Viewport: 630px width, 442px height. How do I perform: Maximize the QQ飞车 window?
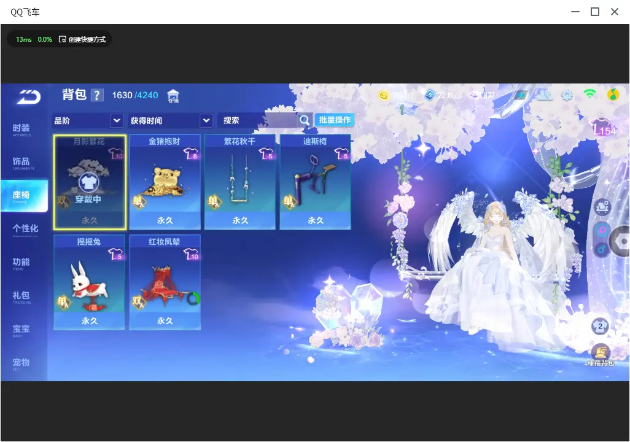[594, 12]
